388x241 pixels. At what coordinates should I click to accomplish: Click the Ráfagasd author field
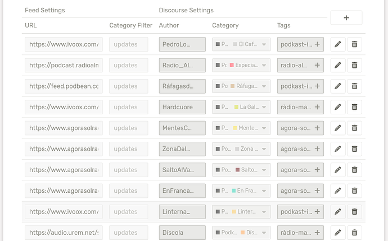tap(182, 86)
